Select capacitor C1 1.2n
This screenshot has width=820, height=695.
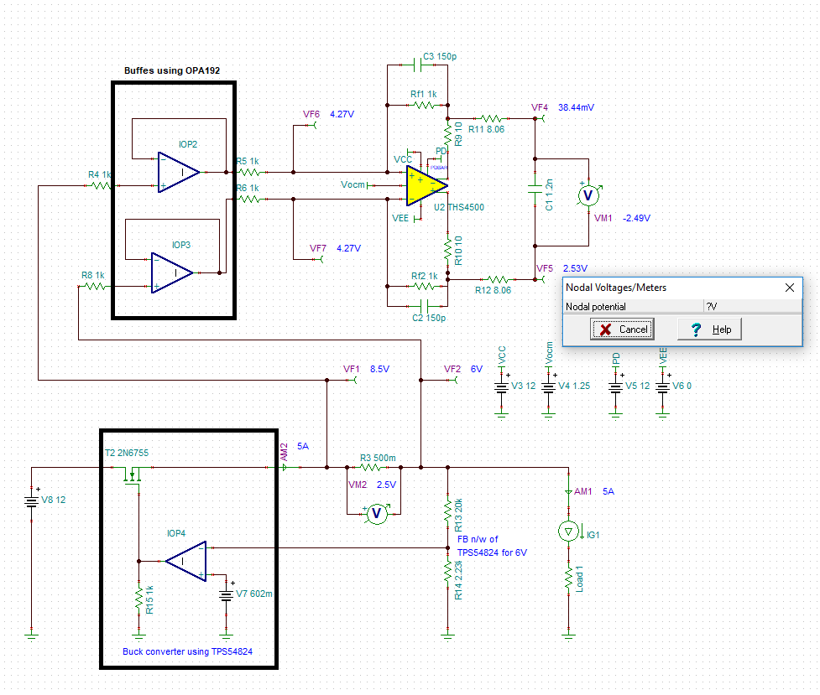(535, 189)
